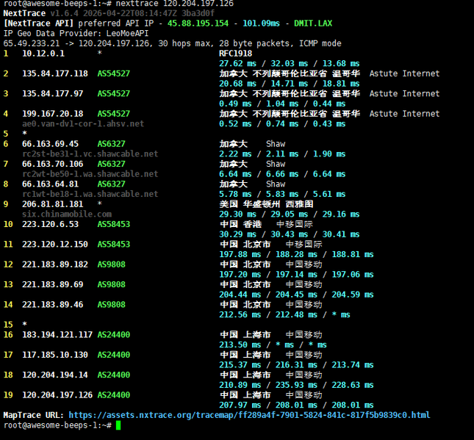The width and height of the screenshot is (474, 440).
Task: Click AS24400 on hop 16 row
Action: click(x=114, y=335)
